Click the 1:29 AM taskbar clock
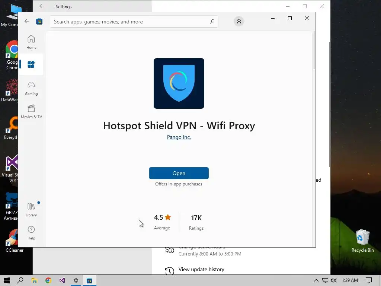Viewport: 381px width, 286px height. (350, 280)
